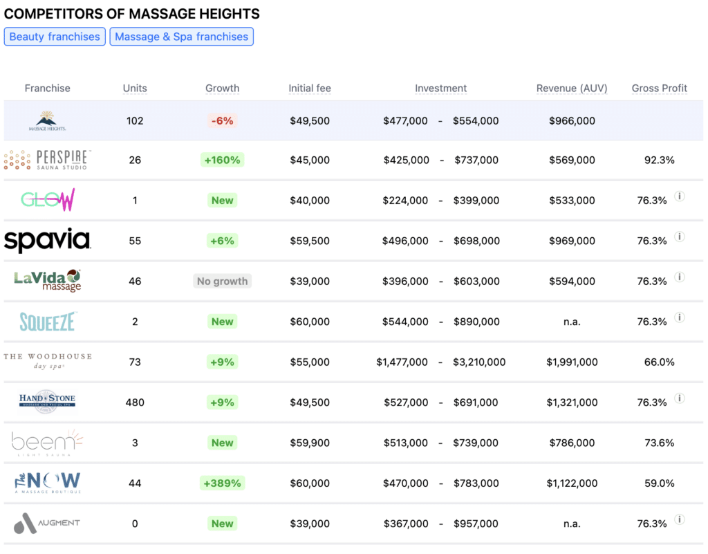Click the Units column header
Screen dimensions: 708x554
pyautogui.click(x=135, y=88)
